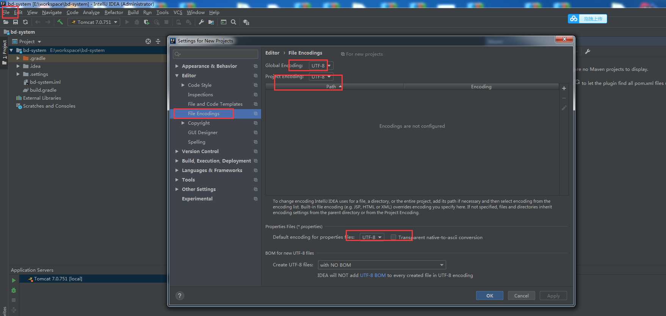
Task: Open the Project Encoding UTF-8 dropdown
Action: 321,77
